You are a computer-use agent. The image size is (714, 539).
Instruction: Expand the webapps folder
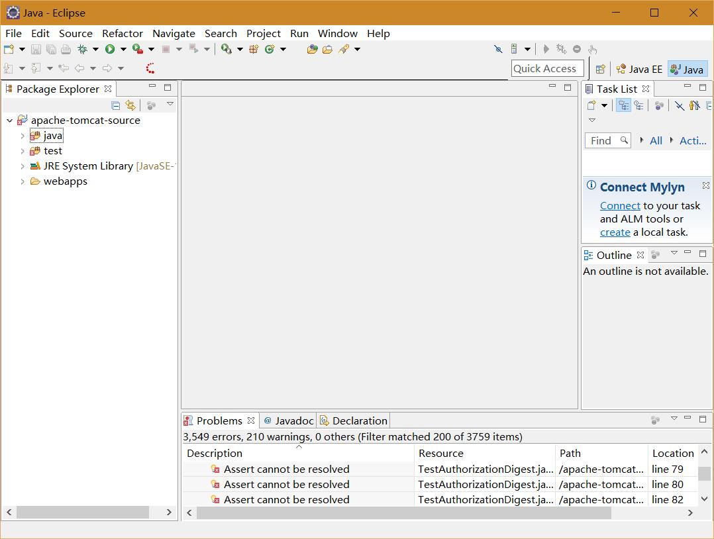(23, 181)
